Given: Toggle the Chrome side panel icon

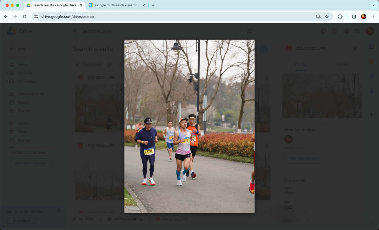Looking at the screenshot, I should [354, 16].
